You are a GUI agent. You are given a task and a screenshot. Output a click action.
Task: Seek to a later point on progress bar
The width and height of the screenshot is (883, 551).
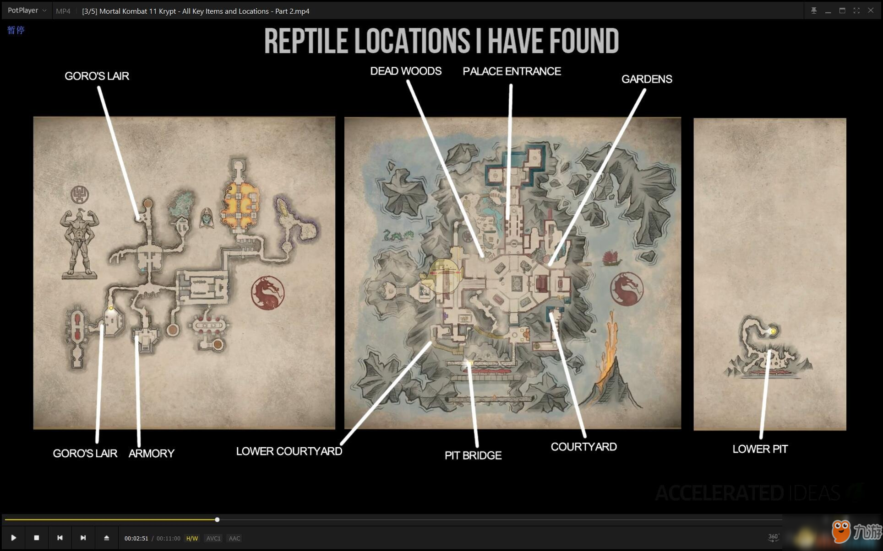coord(499,519)
